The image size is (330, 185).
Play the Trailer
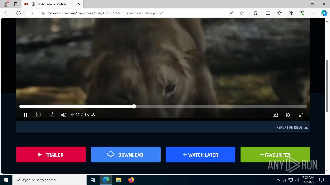[51, 155]
